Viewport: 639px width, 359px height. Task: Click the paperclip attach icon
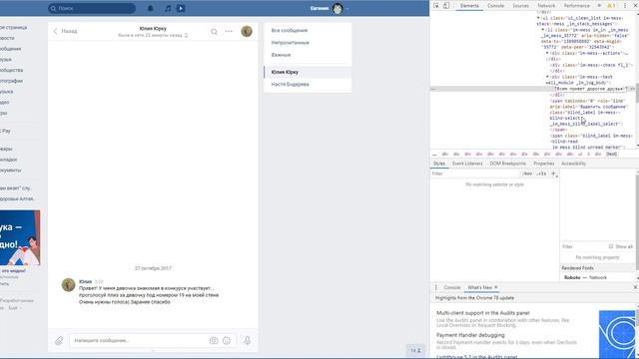click(59, 340)
